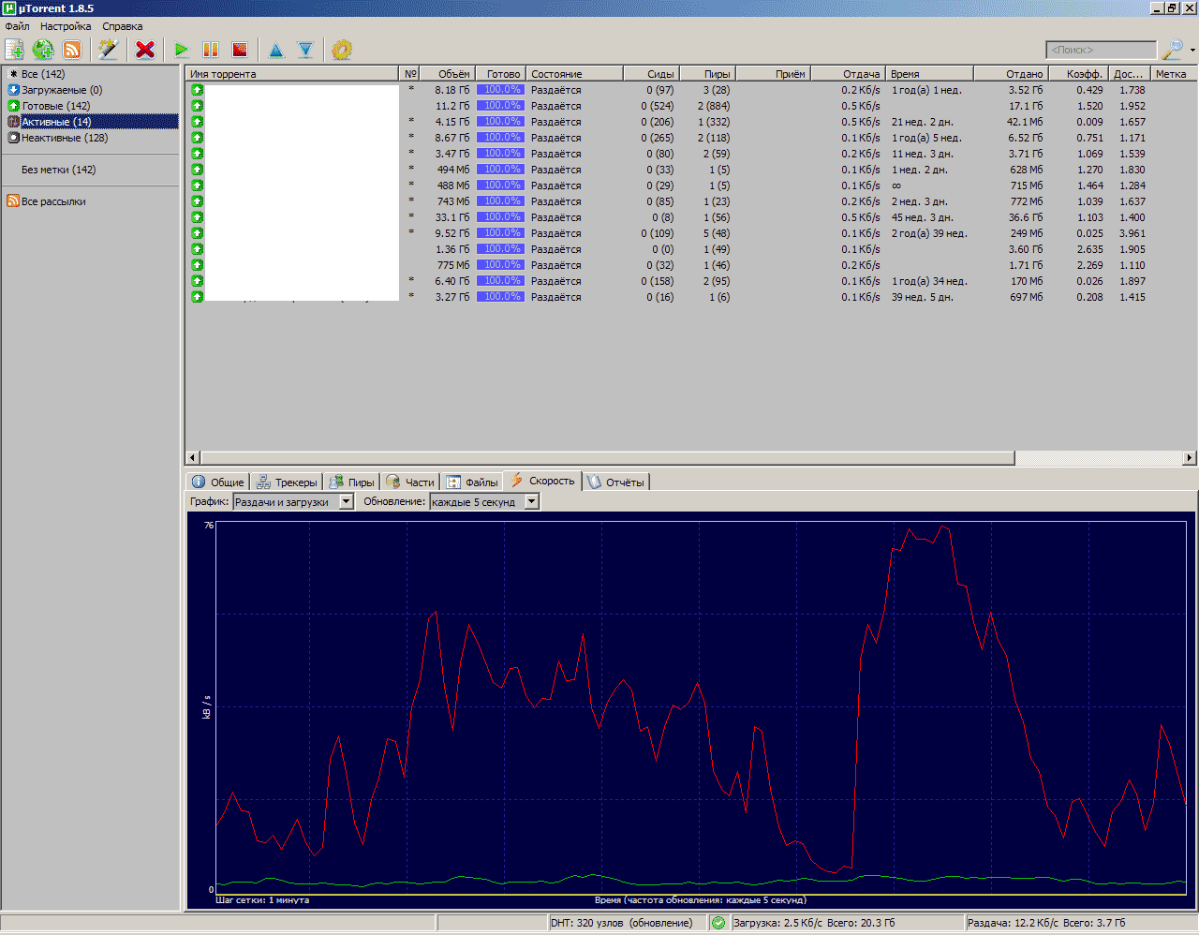Click the torrent list horizontal scrollbar thumb
The height and width of the screenshot is (935, 1199).
pos(606,458)
